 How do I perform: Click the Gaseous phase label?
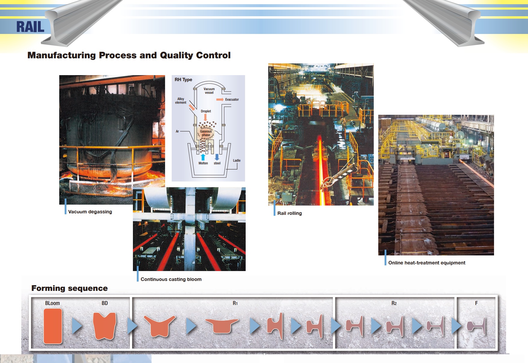(x=206, y=133)
